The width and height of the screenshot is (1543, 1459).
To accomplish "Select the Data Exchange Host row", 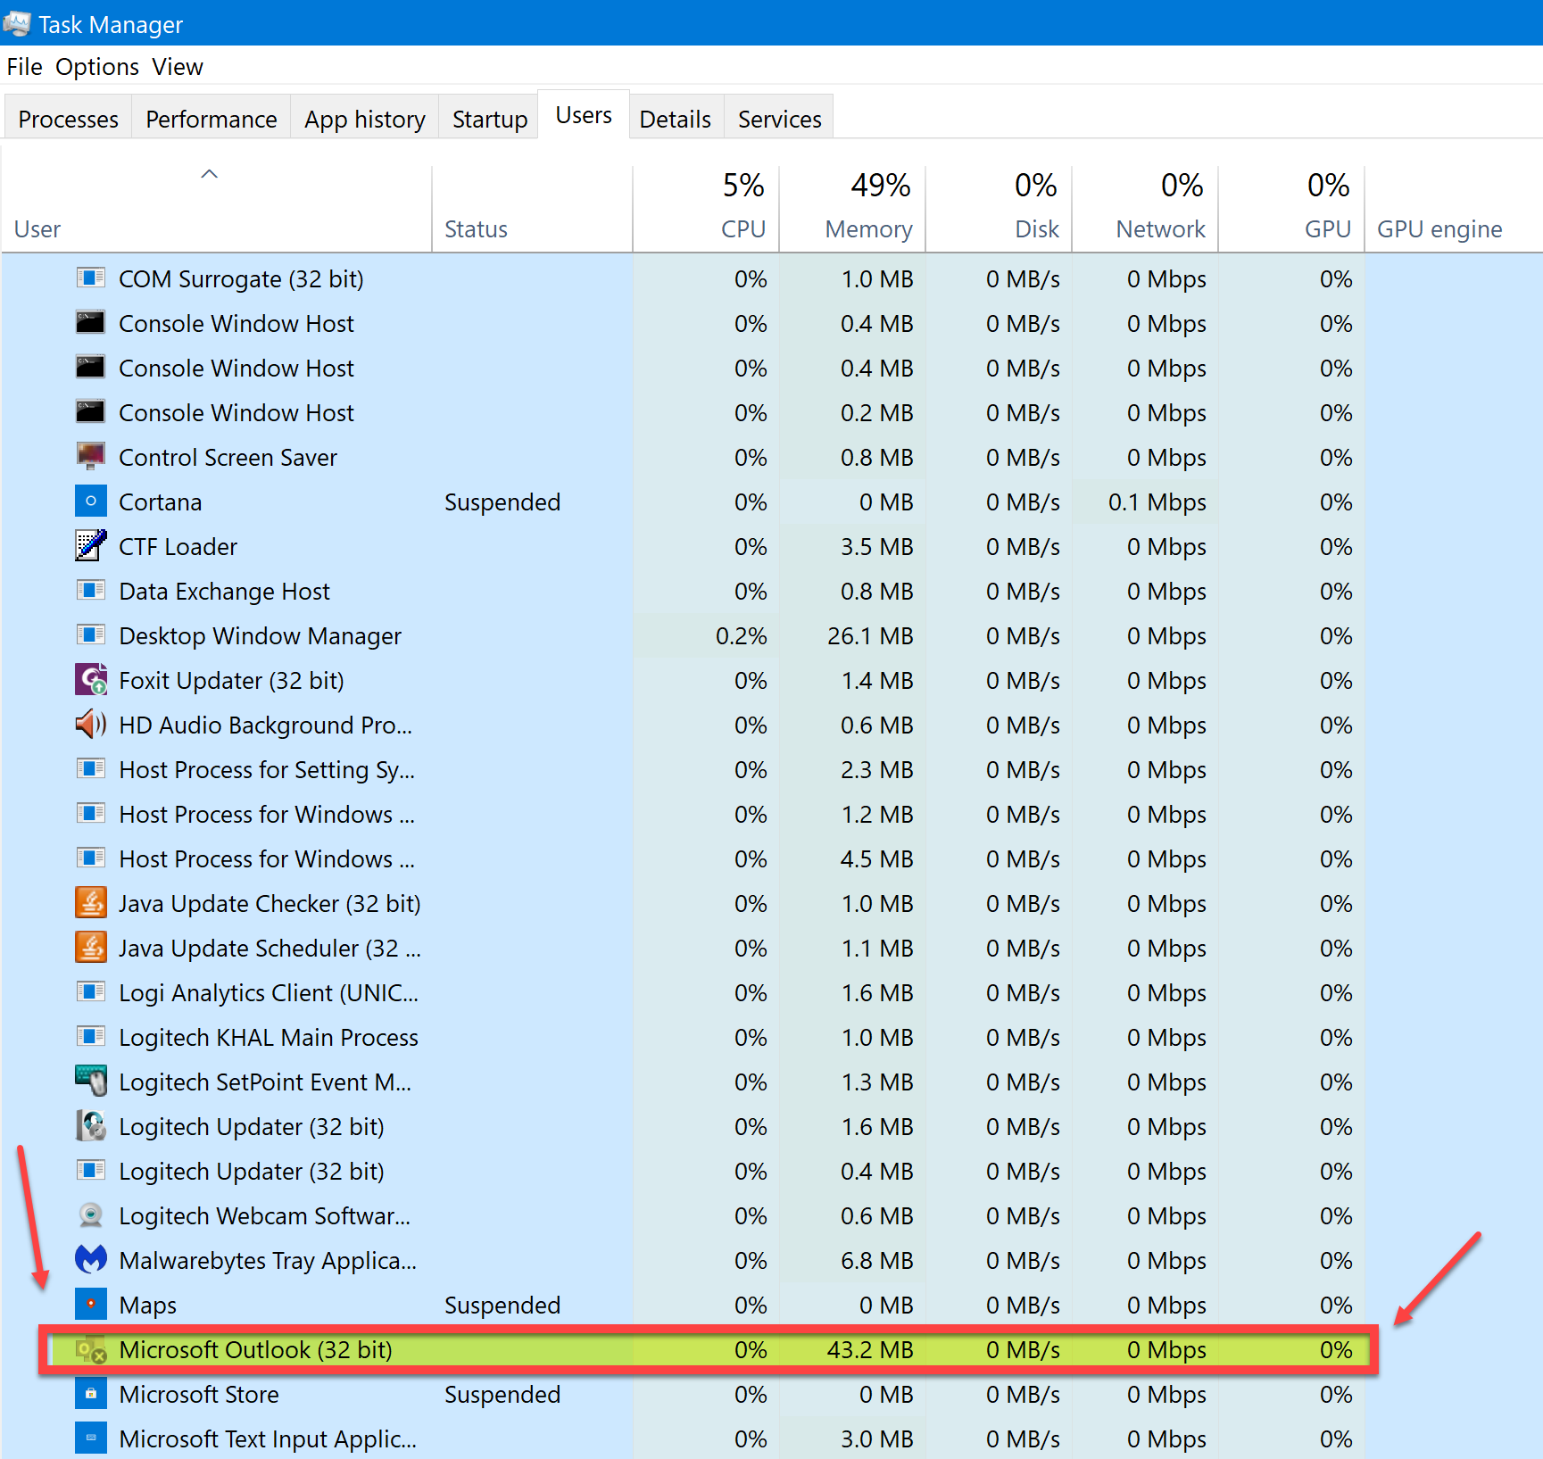I will point(771,591).
